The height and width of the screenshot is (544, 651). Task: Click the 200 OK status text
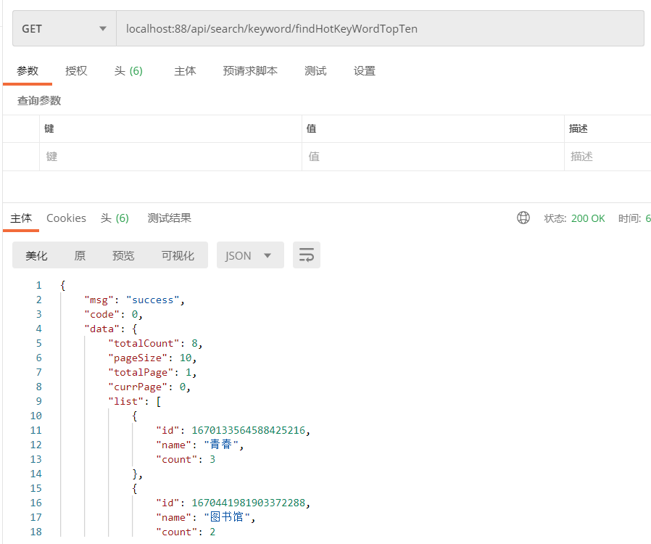(x=588, y=218)
